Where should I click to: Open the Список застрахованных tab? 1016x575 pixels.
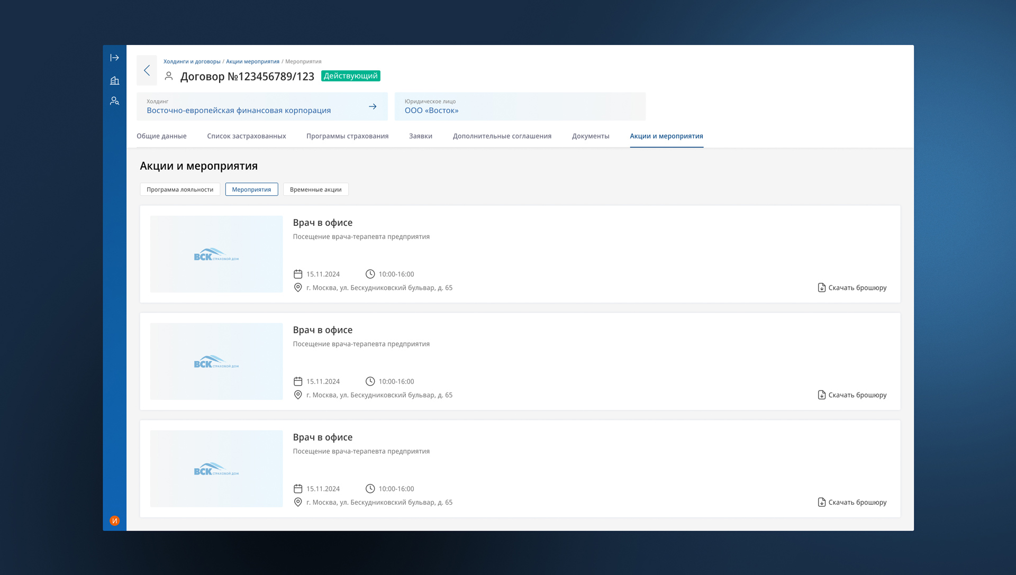click(x=246, y=136)
